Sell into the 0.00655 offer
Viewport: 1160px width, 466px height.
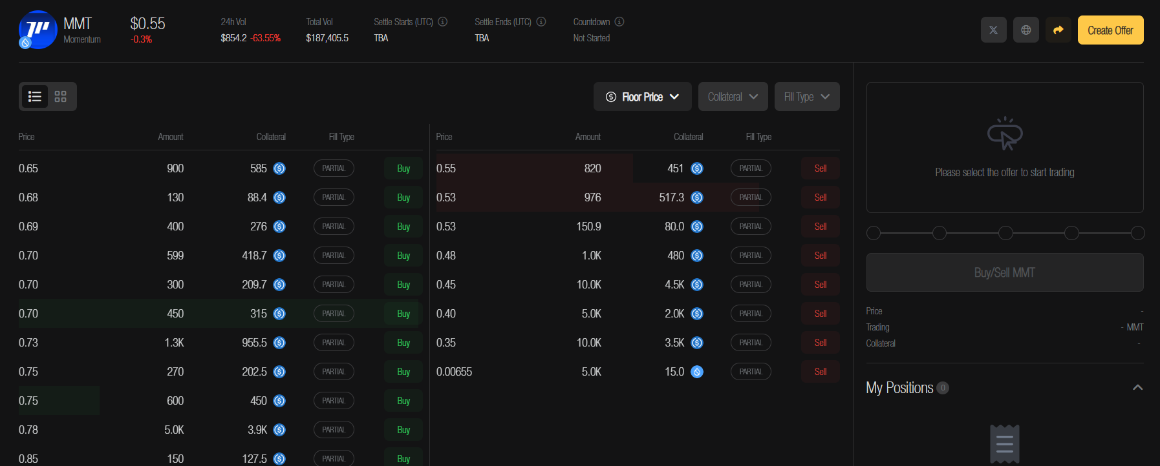(821, 372)
